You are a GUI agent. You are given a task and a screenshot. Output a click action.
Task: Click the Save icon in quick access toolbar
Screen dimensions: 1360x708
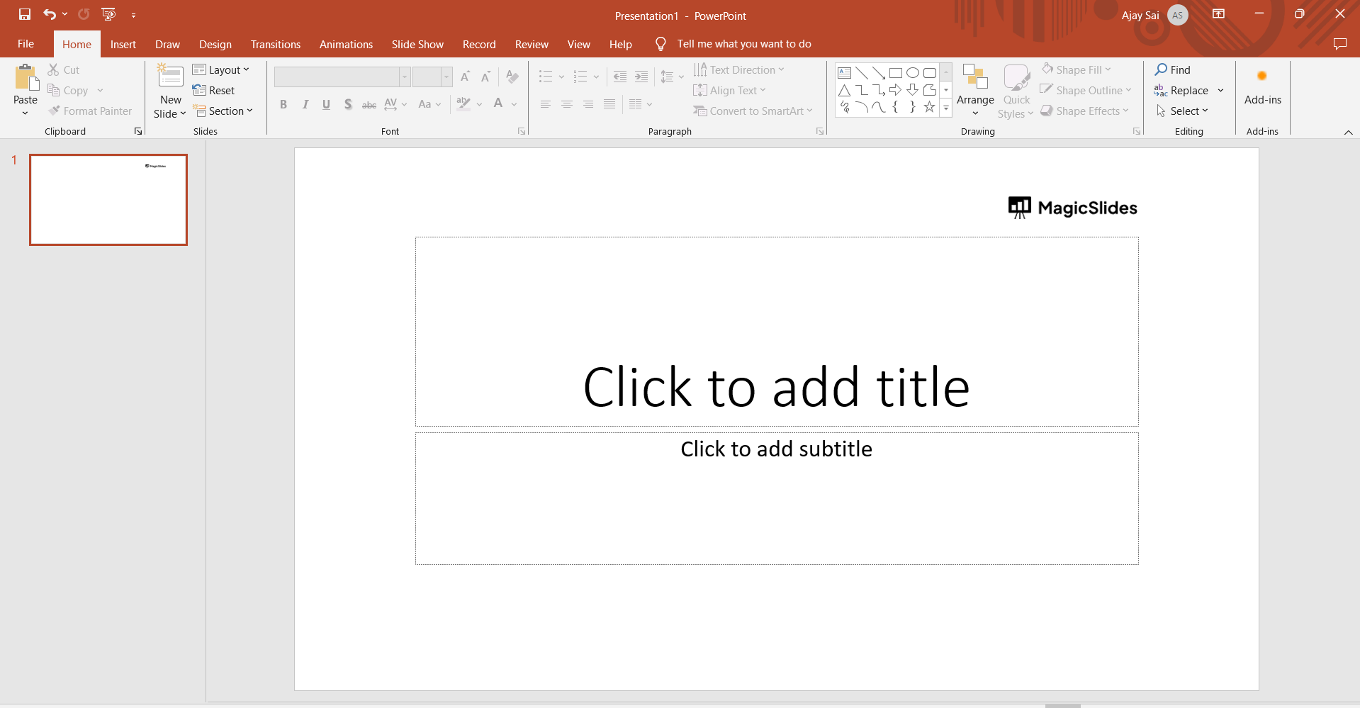[x=25, y=14]
